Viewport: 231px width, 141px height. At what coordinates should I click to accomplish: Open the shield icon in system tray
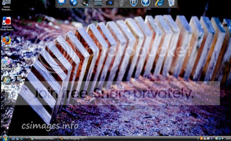tap(211, 138)
